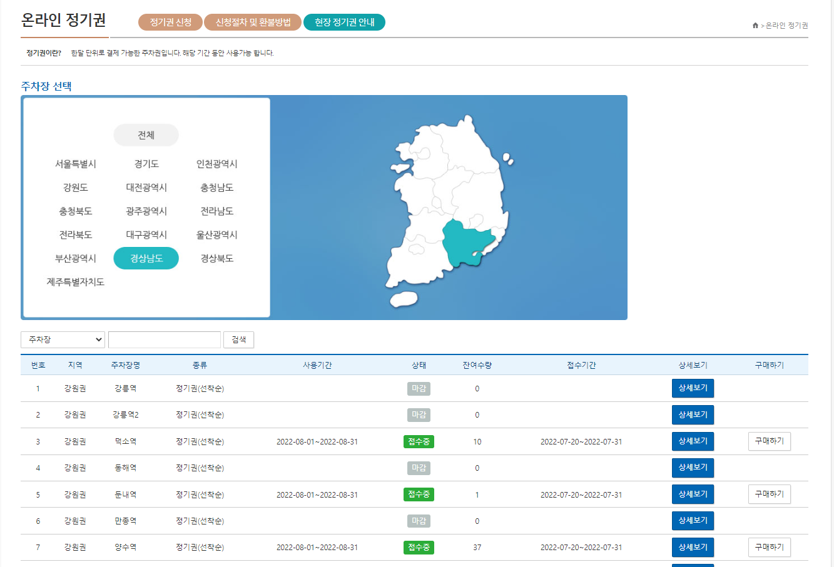The width and height of the screenshot is (834, 567).
Task: Open 상세보기 for 덕소역 row
Action: tap(693, 441)
